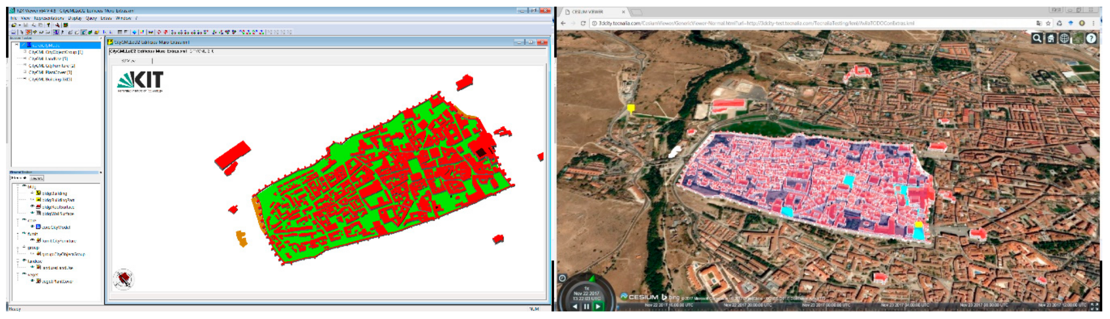The image size is (1110, 319).
Task: Open the Cesium geocoder search icon
Action: [x=1037, y=38]
